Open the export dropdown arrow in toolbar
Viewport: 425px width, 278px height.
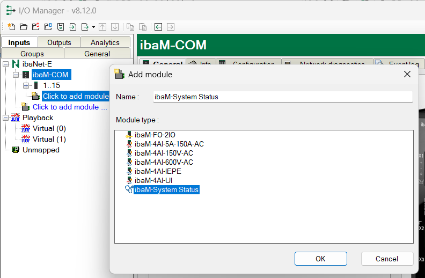tap(93, 27)
